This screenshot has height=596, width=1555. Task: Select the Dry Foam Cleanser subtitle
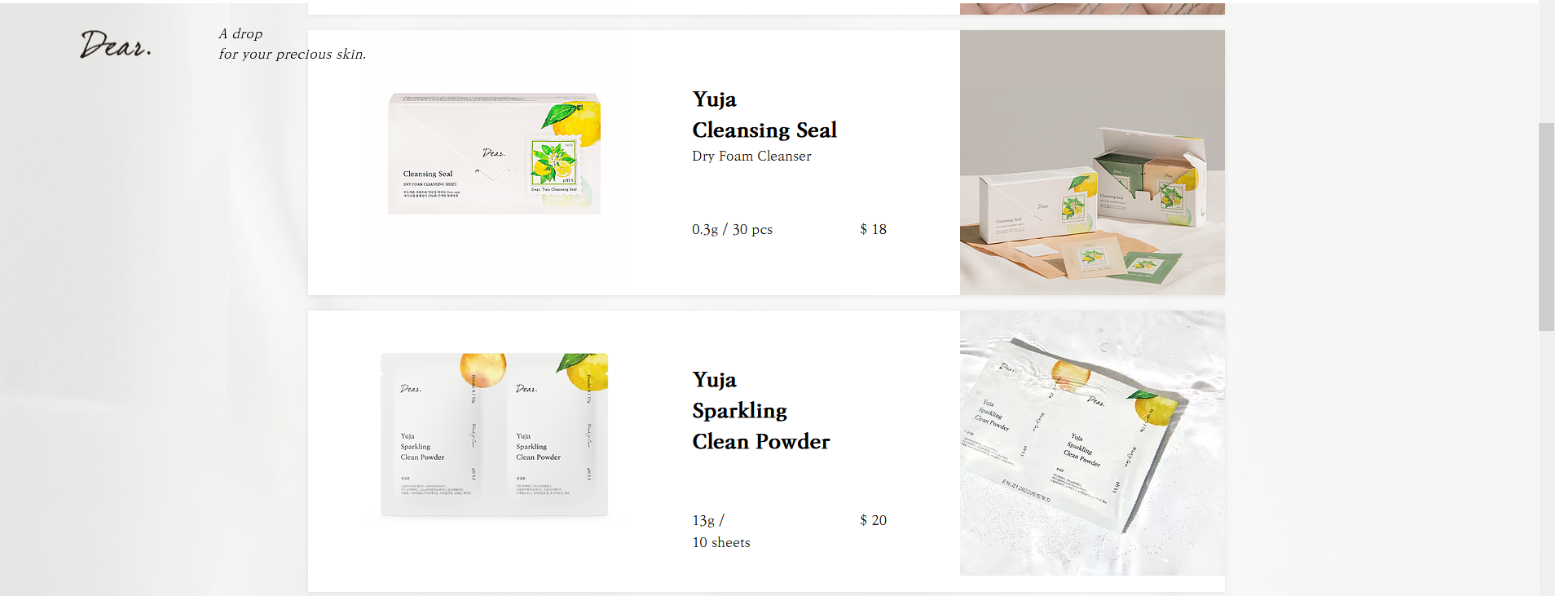[751, 156]
